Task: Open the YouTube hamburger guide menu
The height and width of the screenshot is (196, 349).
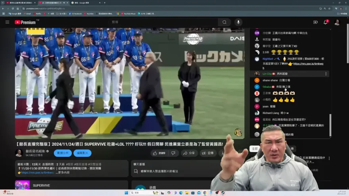Action: pos(7,22)
